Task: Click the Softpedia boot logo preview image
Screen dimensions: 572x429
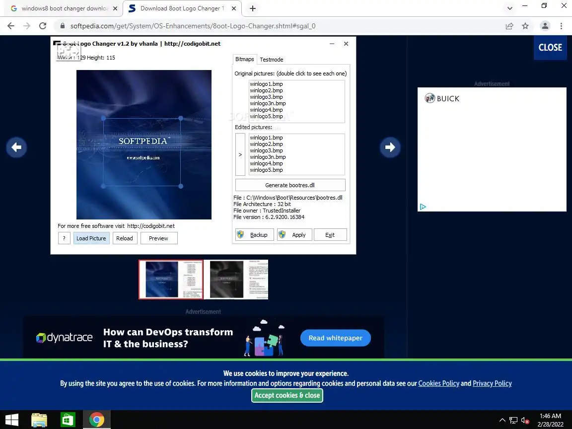Action: click(143, 144)
